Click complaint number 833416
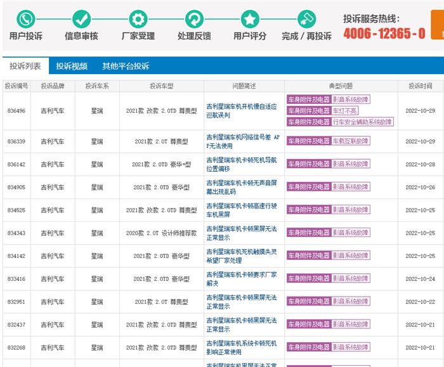Image resolution: width=444 pixels, height=367 pixels. click(16, 279)
